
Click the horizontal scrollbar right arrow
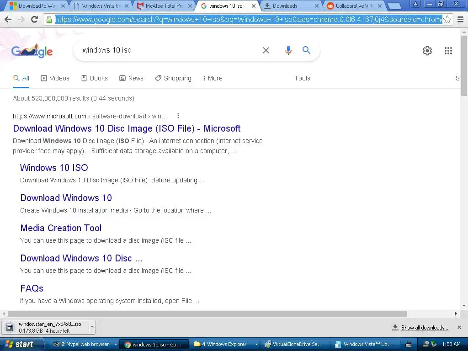click(456, 314)
